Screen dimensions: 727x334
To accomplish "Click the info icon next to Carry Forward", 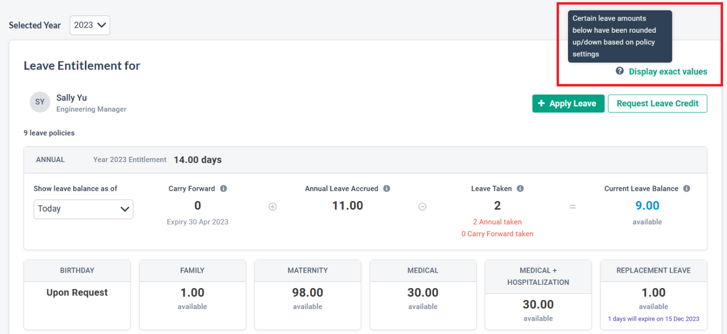I will [x=223, y=188].
